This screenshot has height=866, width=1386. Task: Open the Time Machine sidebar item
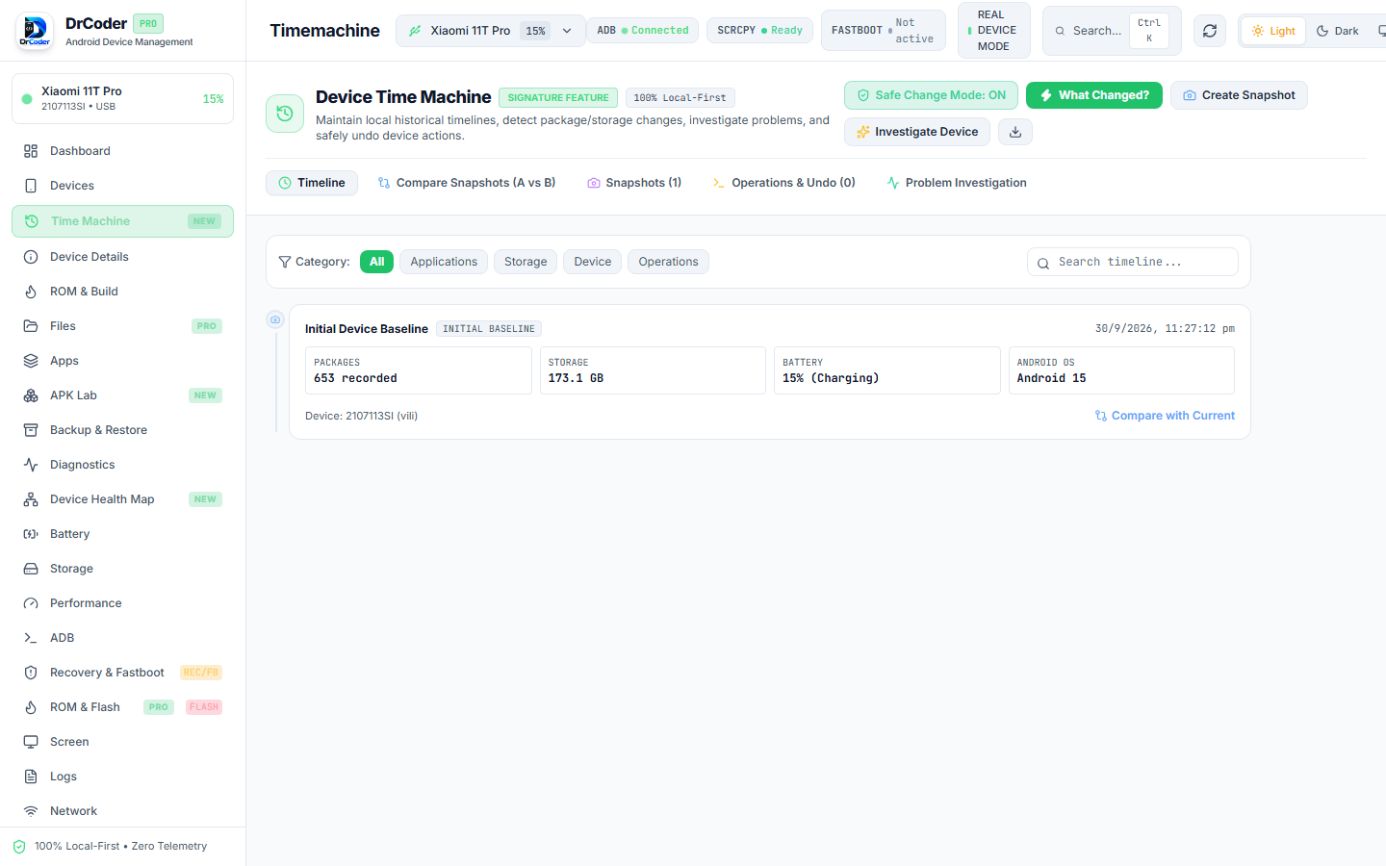pyautogui.click(x=122, y=221)
